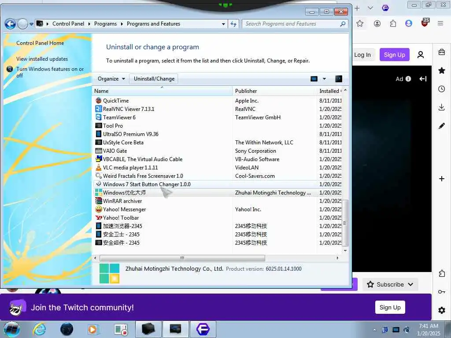This screenshot has width=451, height=338.
Task: Open the user profile icon on Twitch page
Action: click(x=420, y=55)
